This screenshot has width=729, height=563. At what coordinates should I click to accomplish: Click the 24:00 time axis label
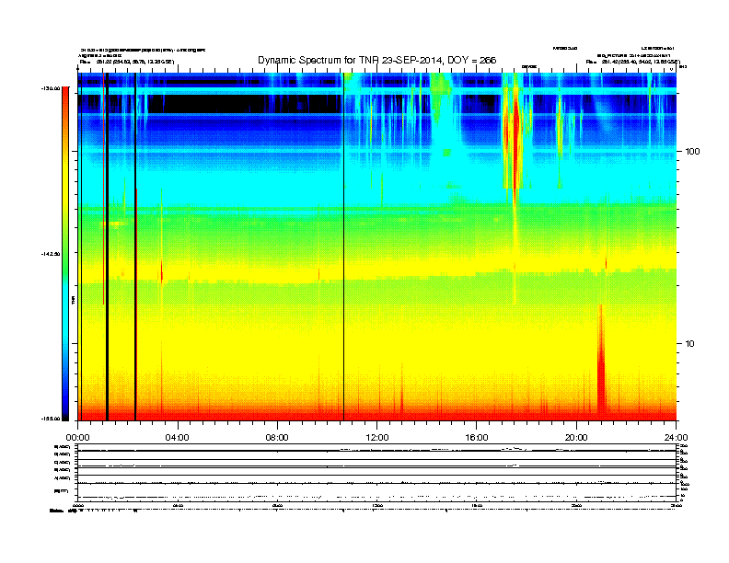tap(676, 438)
